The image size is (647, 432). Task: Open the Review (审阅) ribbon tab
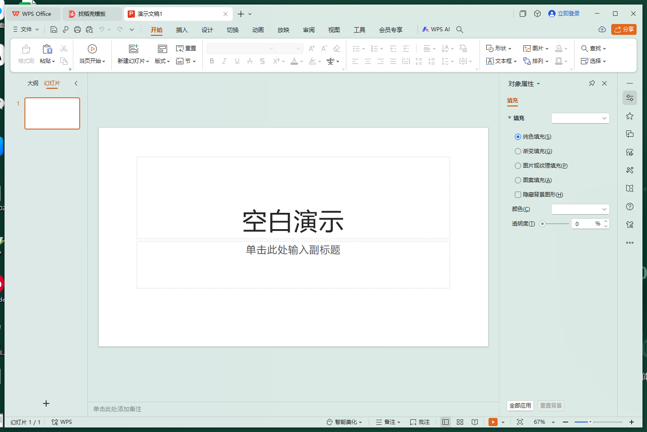pos(308,30)
